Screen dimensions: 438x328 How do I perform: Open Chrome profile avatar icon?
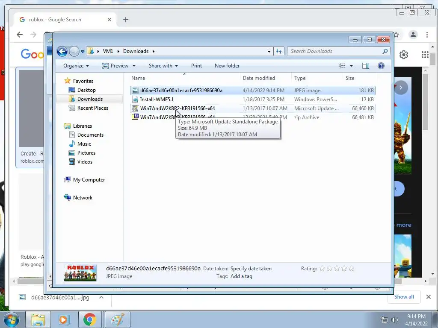pyautogui.click(x=413, y=35)
